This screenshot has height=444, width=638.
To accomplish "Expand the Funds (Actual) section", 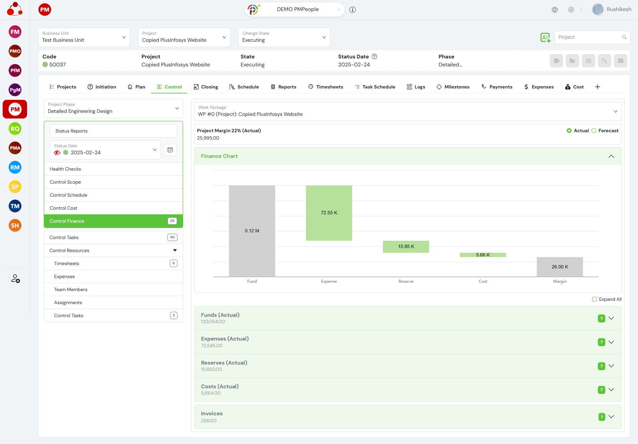I will (x=611, y=318).
